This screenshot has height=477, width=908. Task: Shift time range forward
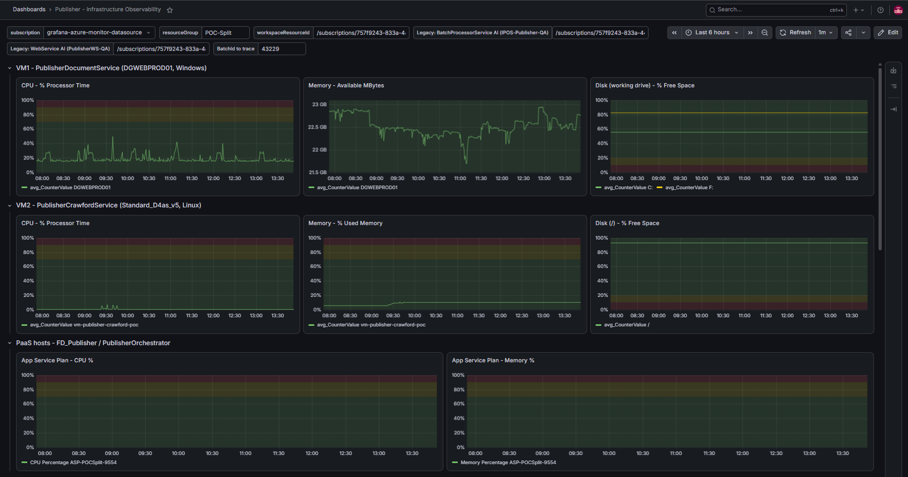[750, 33]
